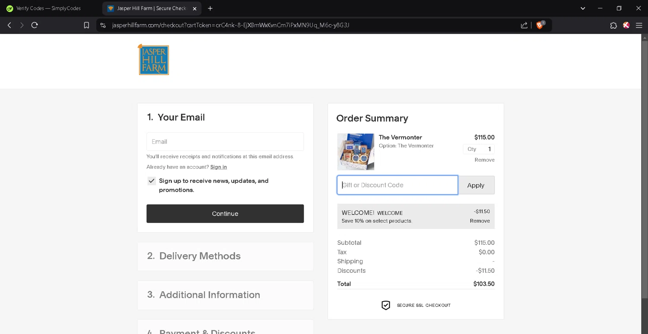Open a new tab with plus icon
This screenshot has width=648, height=334.
(x=210, y=8)
